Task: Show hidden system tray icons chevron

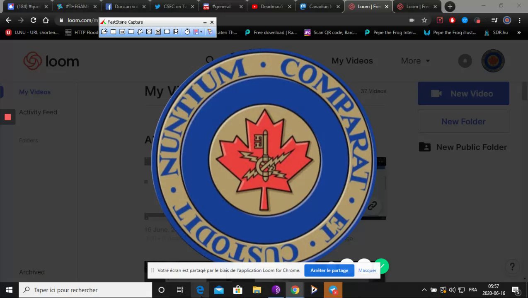Action: [x=424, y=290]
